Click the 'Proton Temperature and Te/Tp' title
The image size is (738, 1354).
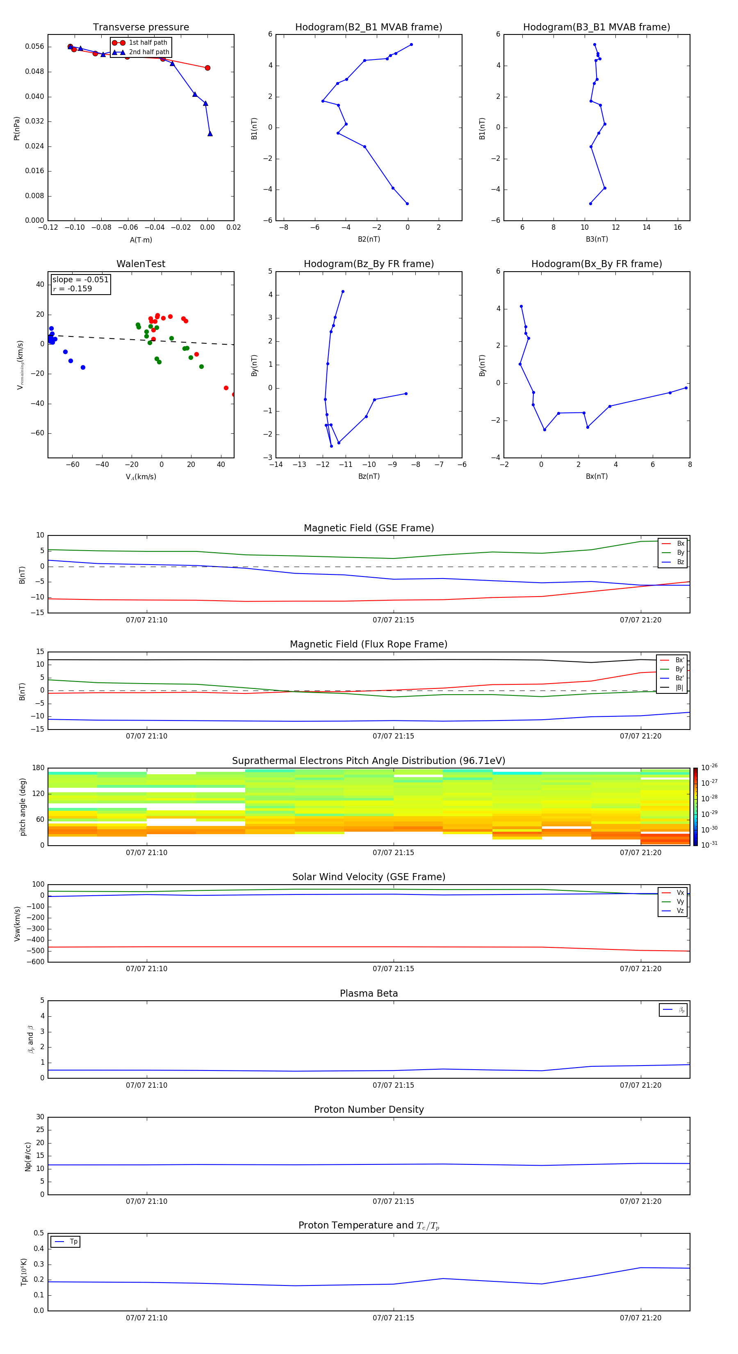tap(369, 1226)
